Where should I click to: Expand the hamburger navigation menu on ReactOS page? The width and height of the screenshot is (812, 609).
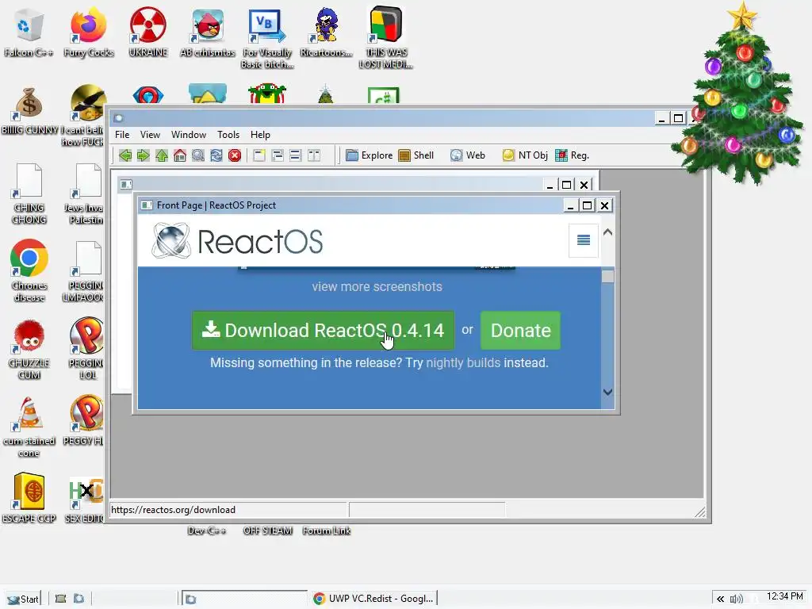tap(584, 239)
